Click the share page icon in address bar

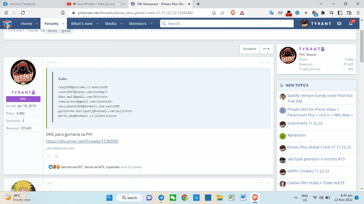[223, 13]
